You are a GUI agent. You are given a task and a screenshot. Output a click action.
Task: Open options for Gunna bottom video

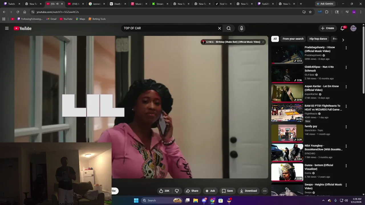point(346,166)
